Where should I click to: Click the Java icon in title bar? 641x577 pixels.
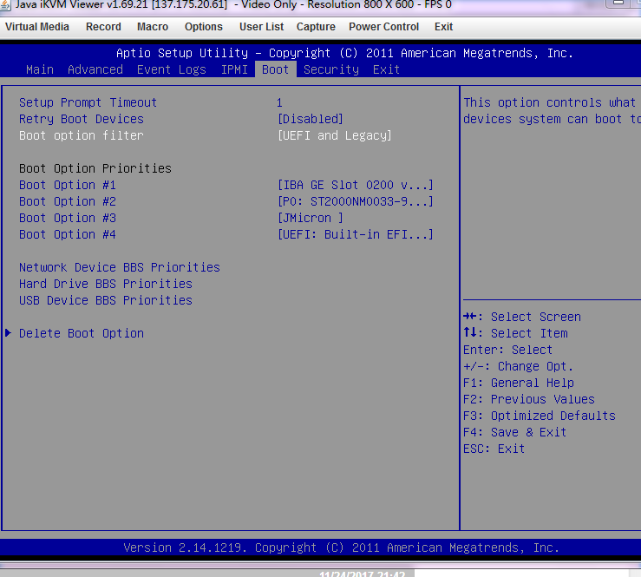(x=7, y=5)
